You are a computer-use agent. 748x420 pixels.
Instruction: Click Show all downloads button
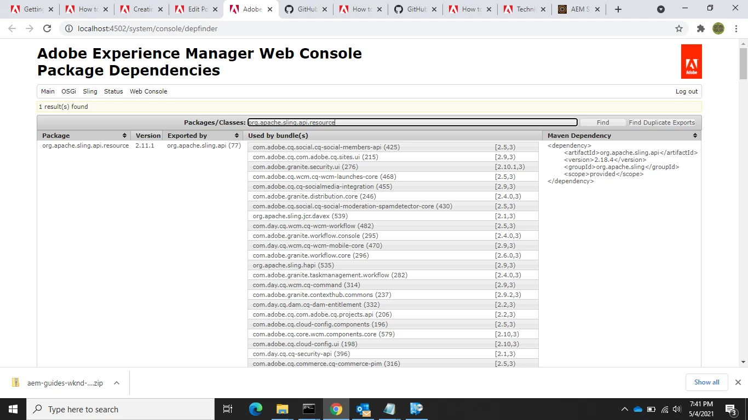pyautogui.click(x=707, y=382)
